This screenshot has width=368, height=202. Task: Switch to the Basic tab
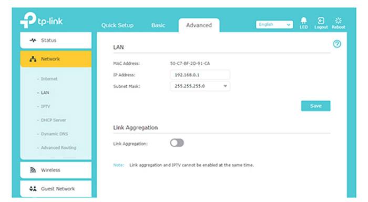point(158,25)
